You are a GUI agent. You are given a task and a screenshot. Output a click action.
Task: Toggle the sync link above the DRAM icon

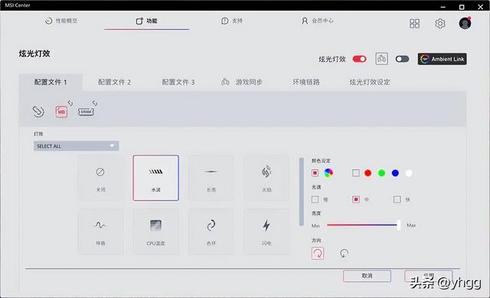click(95, 103)
